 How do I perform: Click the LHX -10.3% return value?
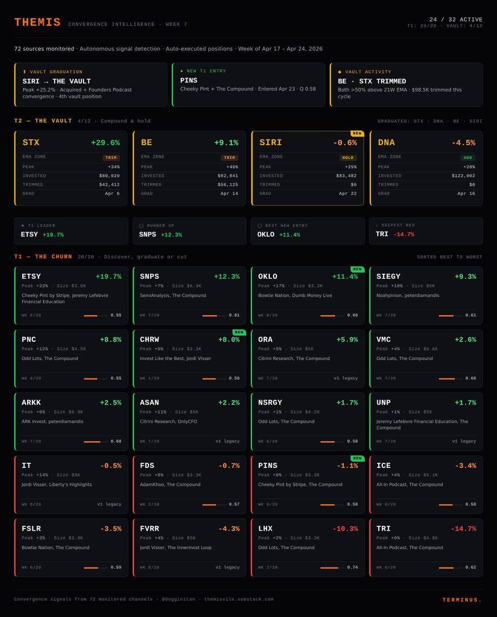(344, 529)
